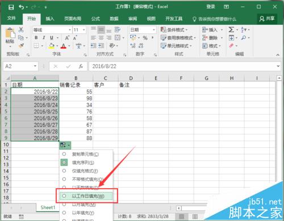This screenshot has height=221, width=284.
Task: Center text horizontally icon
Action: [x=101, y=38]
